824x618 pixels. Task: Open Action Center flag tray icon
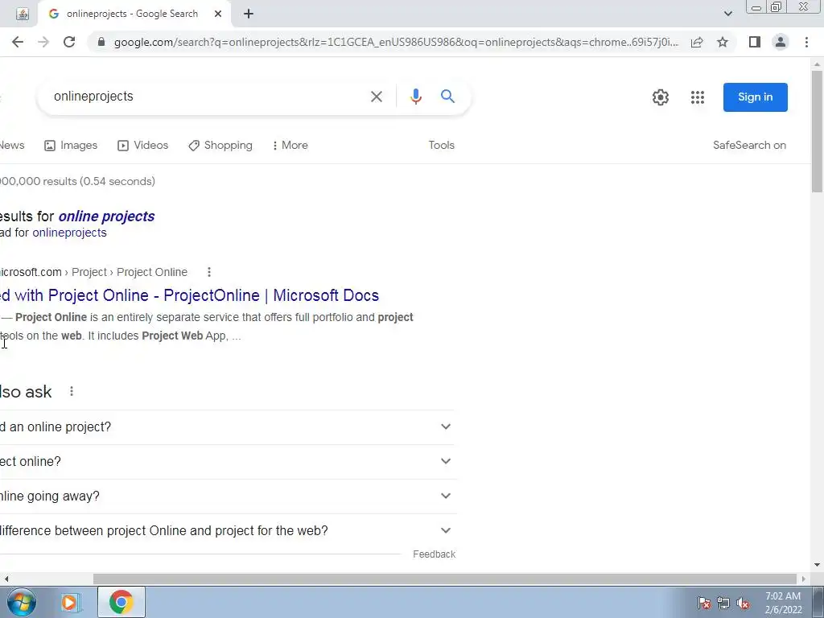coord(703,604)
